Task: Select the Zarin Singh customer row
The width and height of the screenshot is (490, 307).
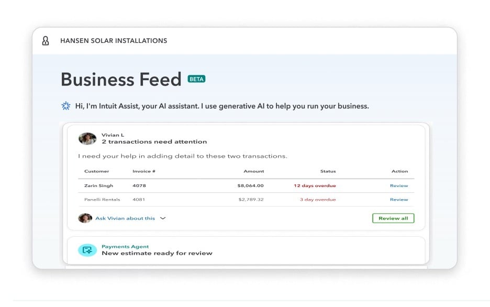Action: (246, 185)
